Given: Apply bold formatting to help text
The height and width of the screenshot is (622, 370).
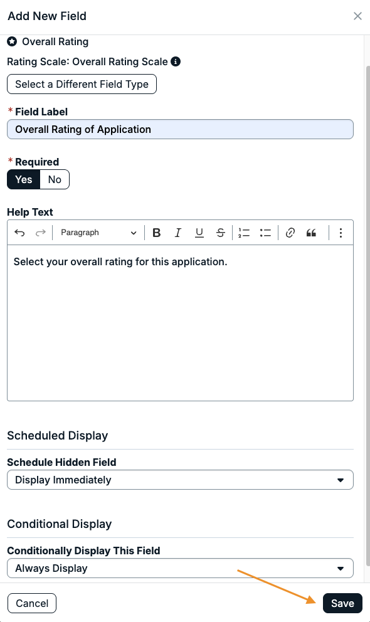Looking at the screenshot, I should (x=157, y=233).
